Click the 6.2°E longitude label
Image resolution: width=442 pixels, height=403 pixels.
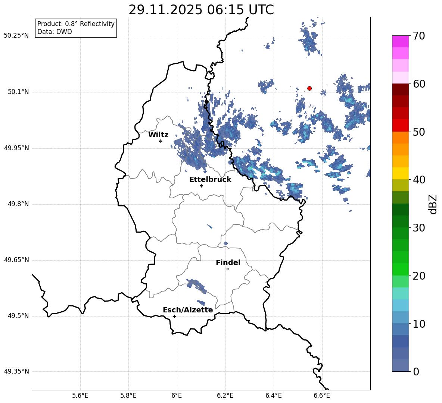tap(225, 396)
